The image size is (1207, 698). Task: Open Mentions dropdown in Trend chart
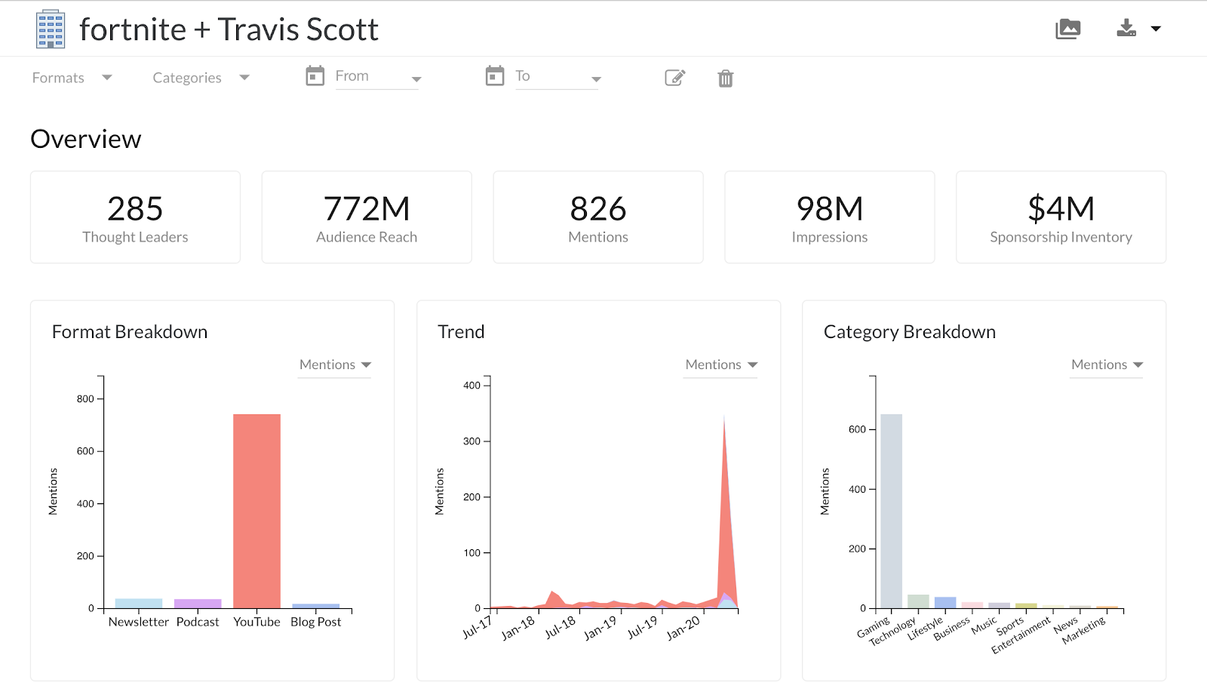click(x=720, y=365)
